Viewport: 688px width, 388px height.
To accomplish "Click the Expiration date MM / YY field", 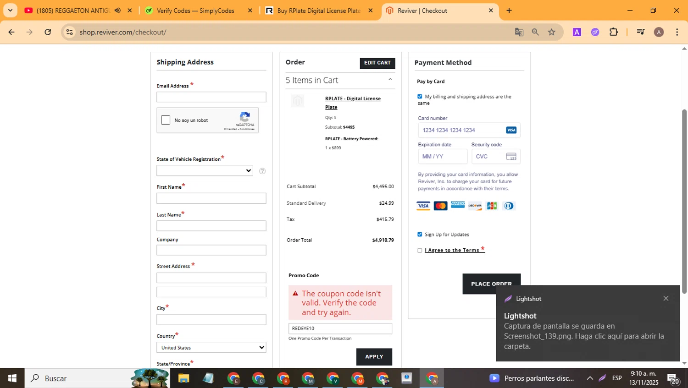I will [443, 157].
